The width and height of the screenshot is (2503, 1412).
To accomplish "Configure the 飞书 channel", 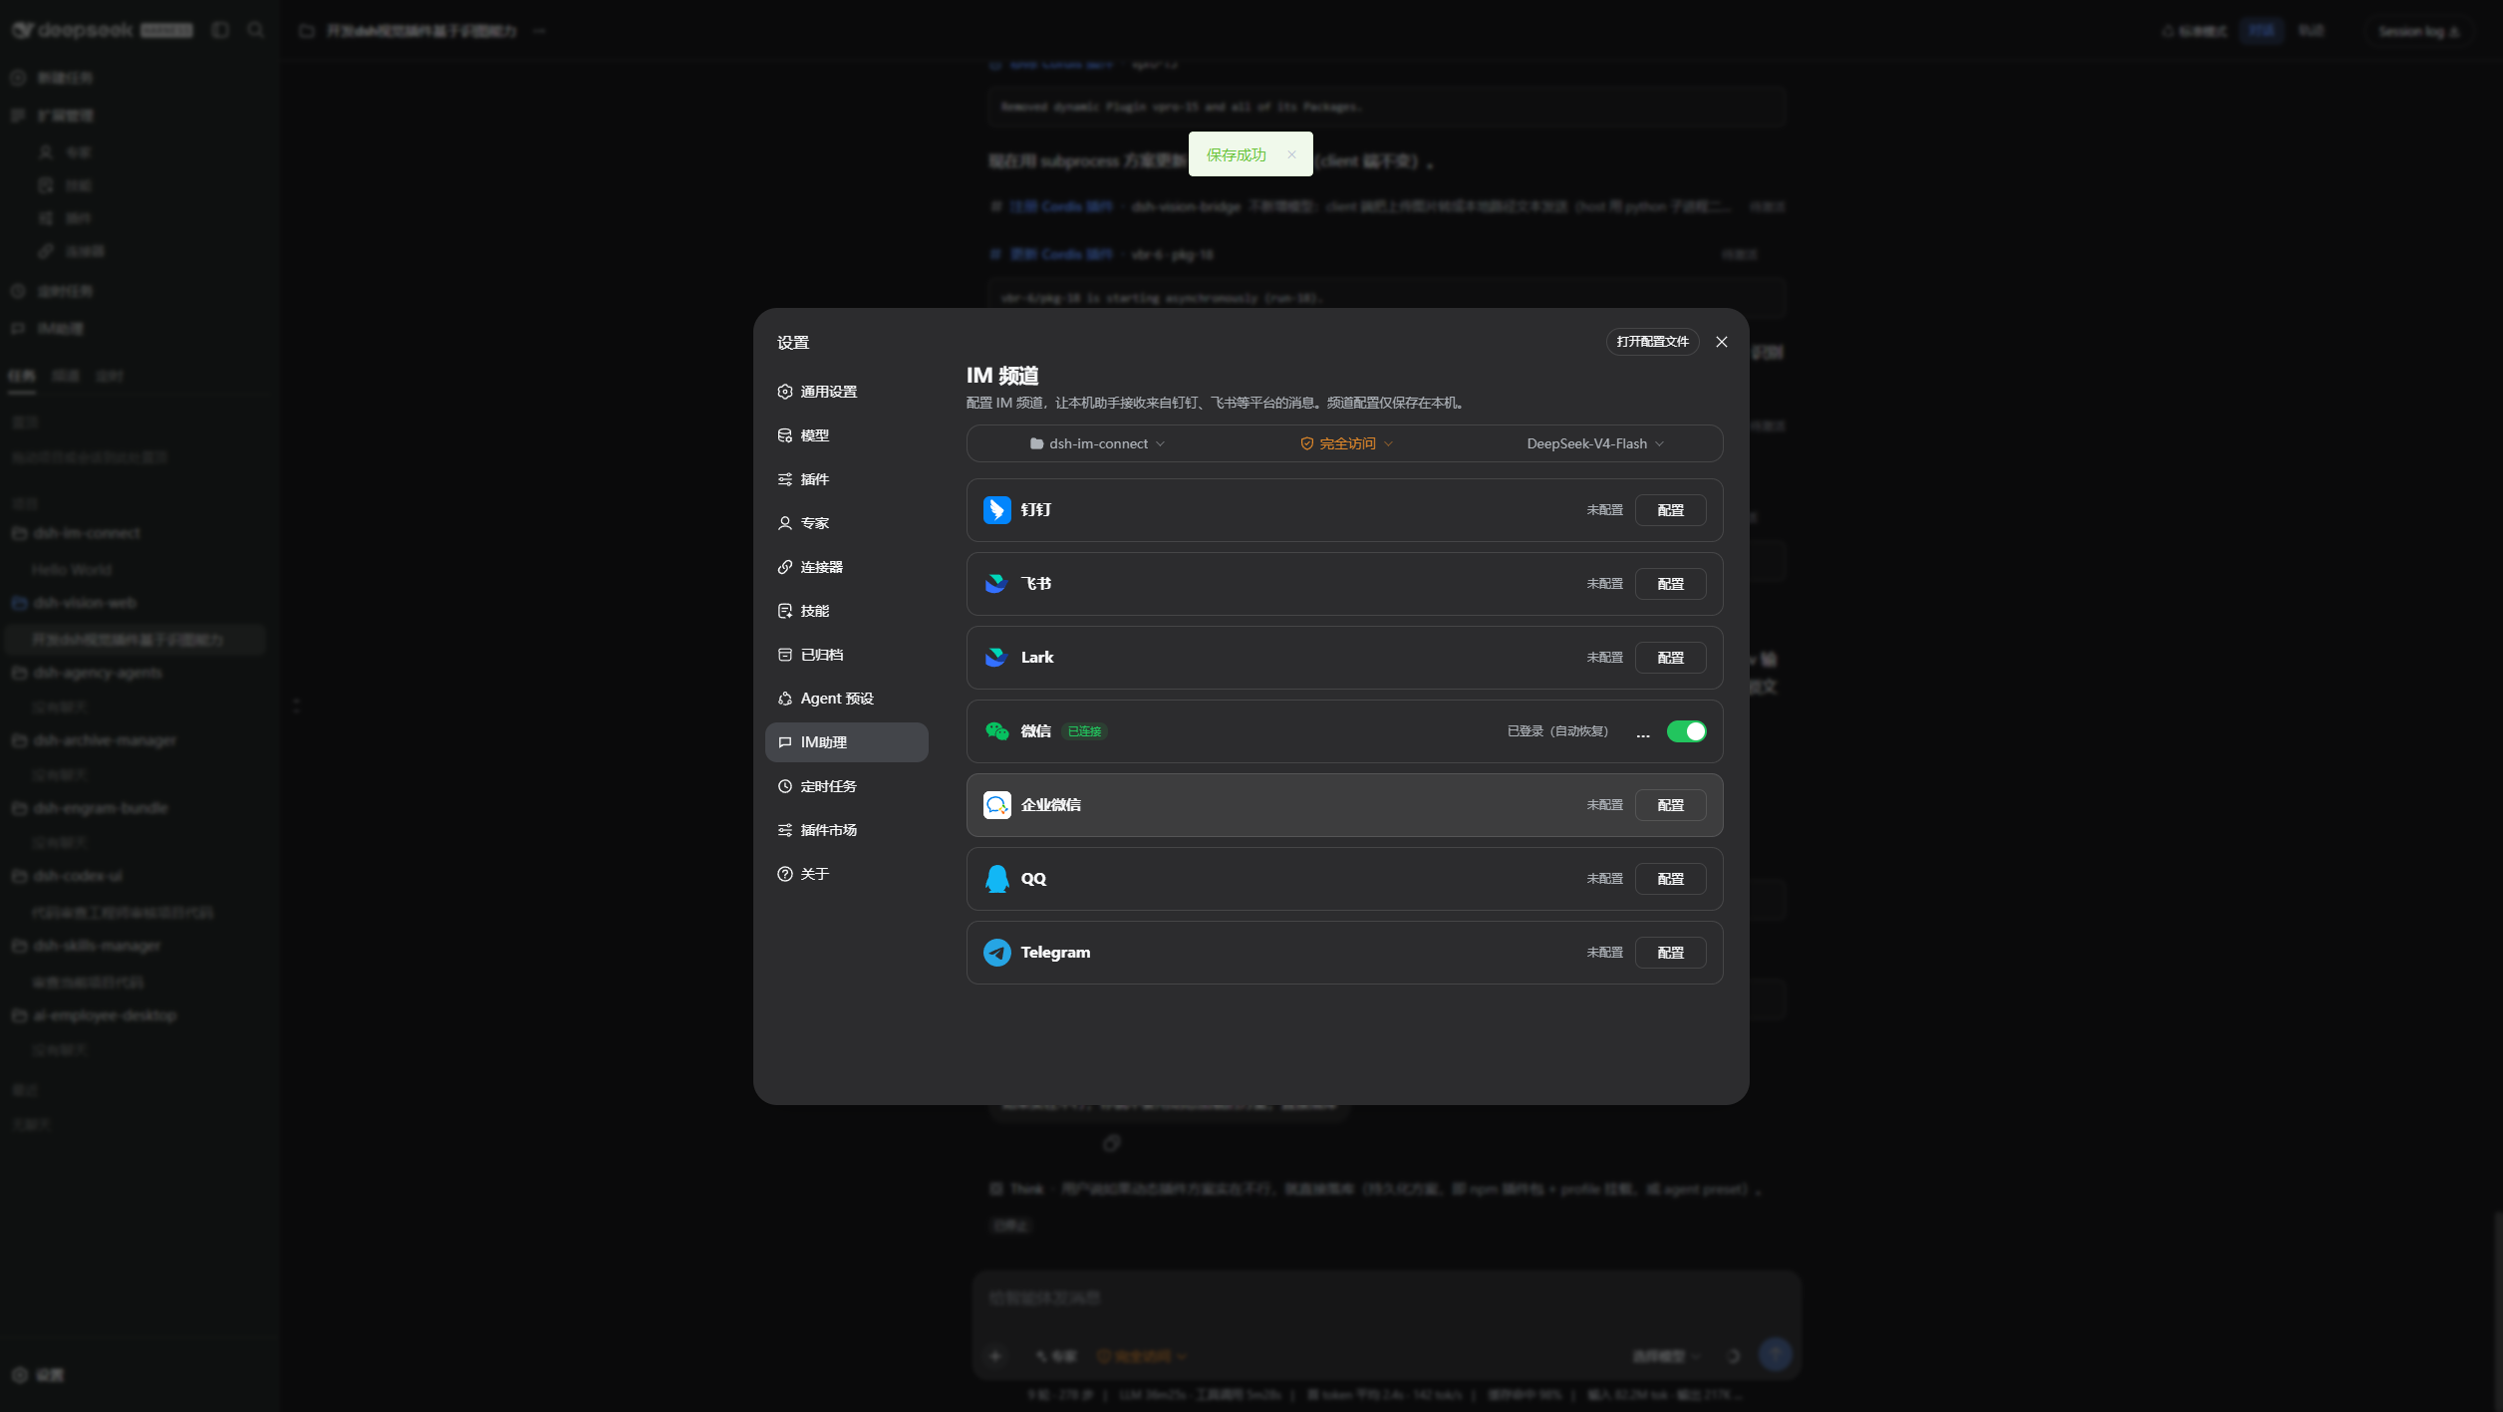I will pyautogui.click(x=1670, y=584).
